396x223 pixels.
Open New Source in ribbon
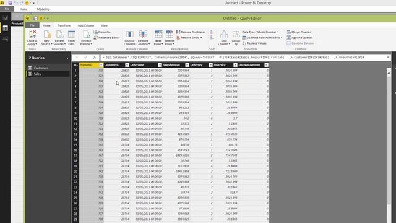click(47, 38)
